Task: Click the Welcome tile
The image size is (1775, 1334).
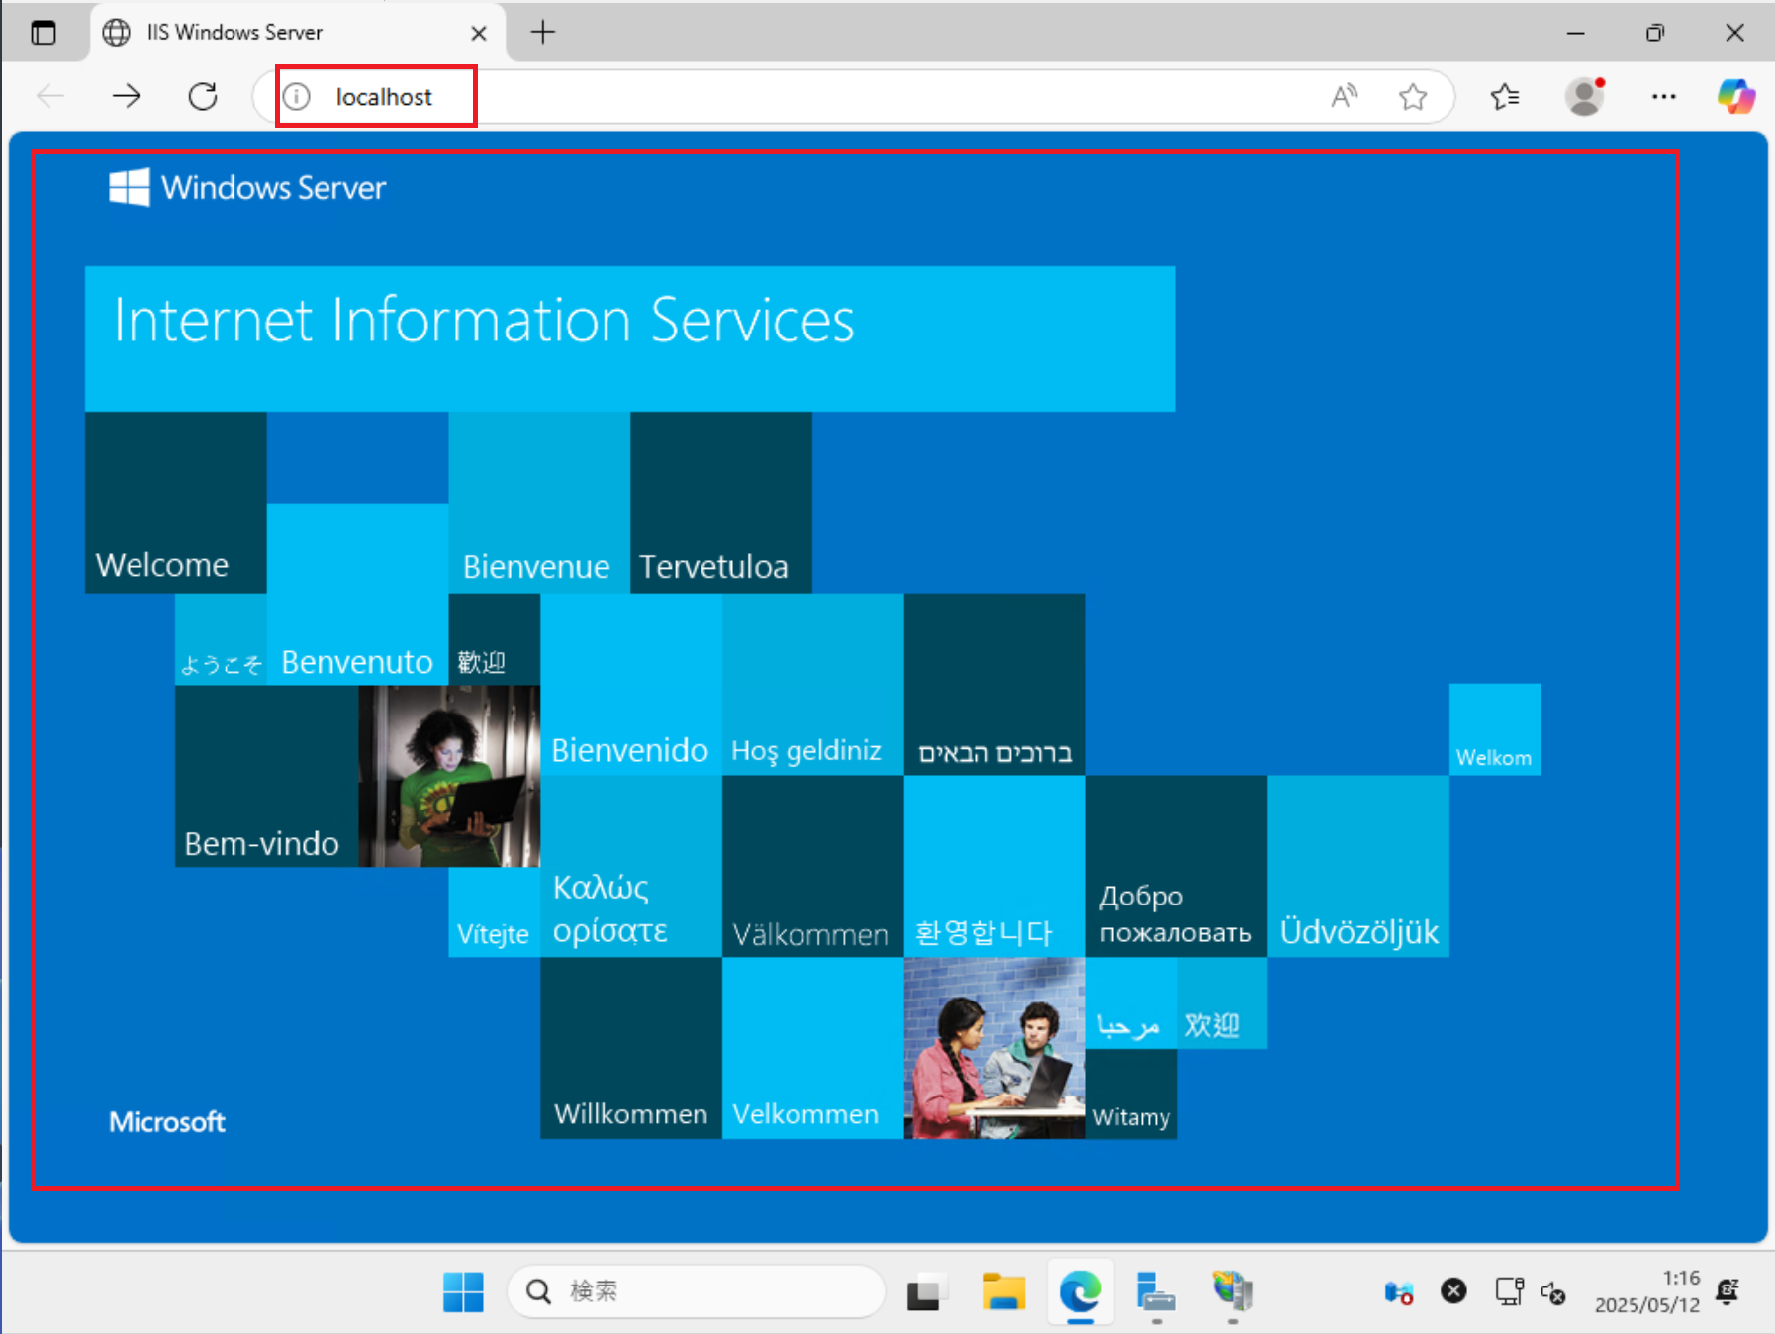Action: pos(176,503)
